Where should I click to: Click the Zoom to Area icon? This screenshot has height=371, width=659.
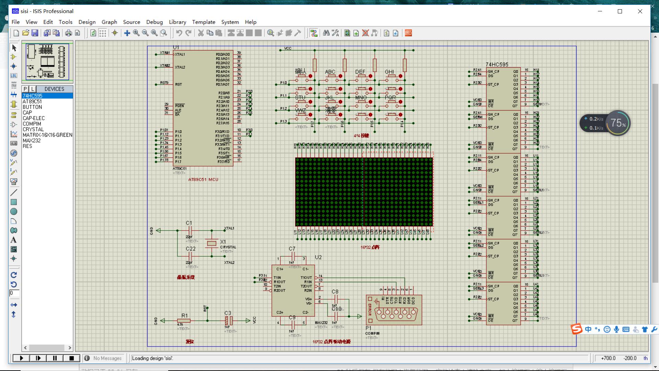[x=164, y=33]
